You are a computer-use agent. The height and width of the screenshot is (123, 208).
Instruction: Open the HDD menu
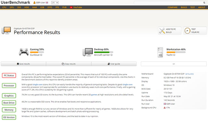click(x=27, y=7)
